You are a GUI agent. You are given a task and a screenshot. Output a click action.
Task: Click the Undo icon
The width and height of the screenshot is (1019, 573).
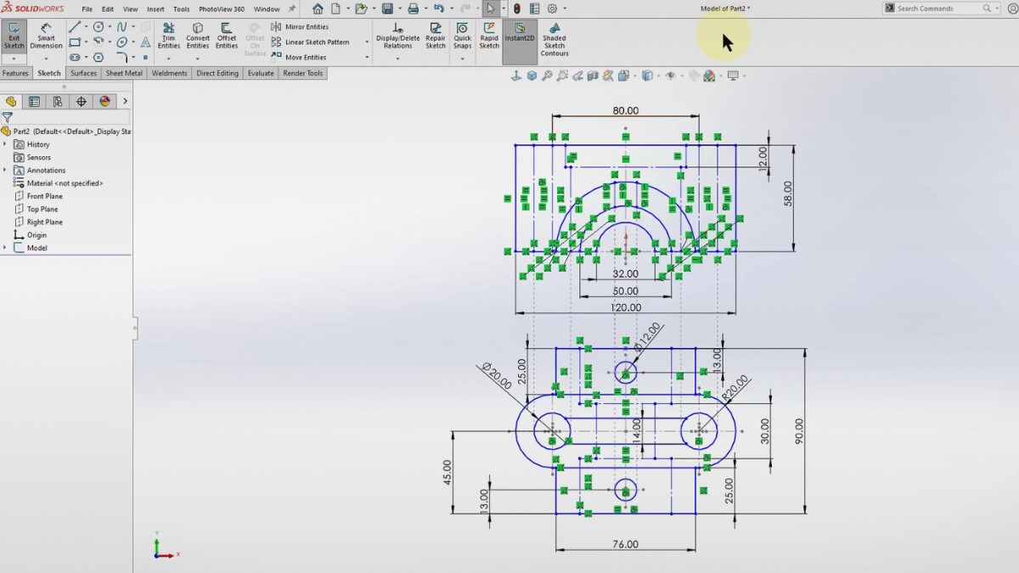tap(439, 8)
